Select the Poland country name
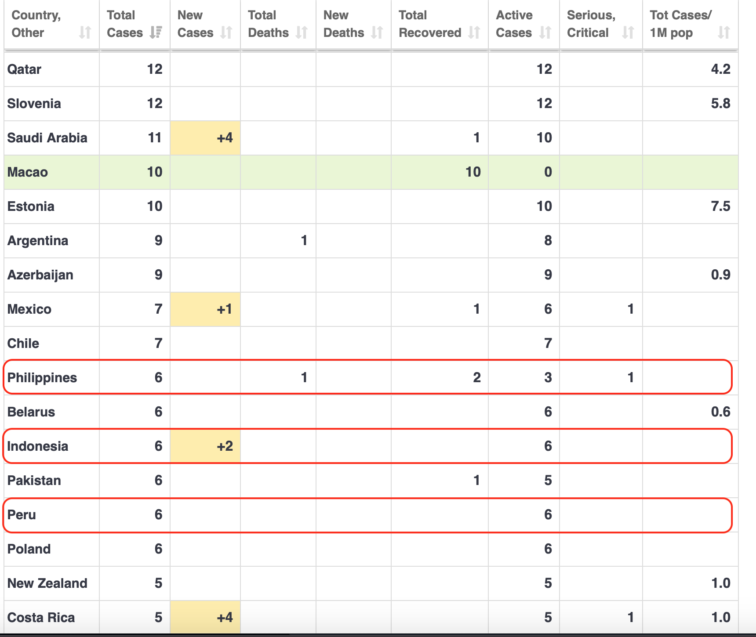 coord(29,549)
